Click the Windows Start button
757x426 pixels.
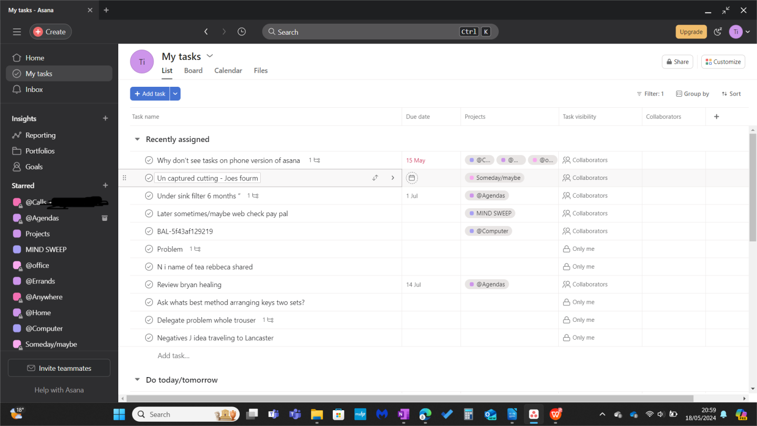point(119,414)
